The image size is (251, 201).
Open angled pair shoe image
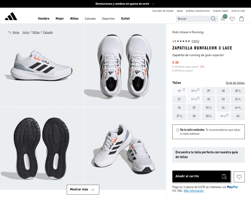[x=125, y=149]
